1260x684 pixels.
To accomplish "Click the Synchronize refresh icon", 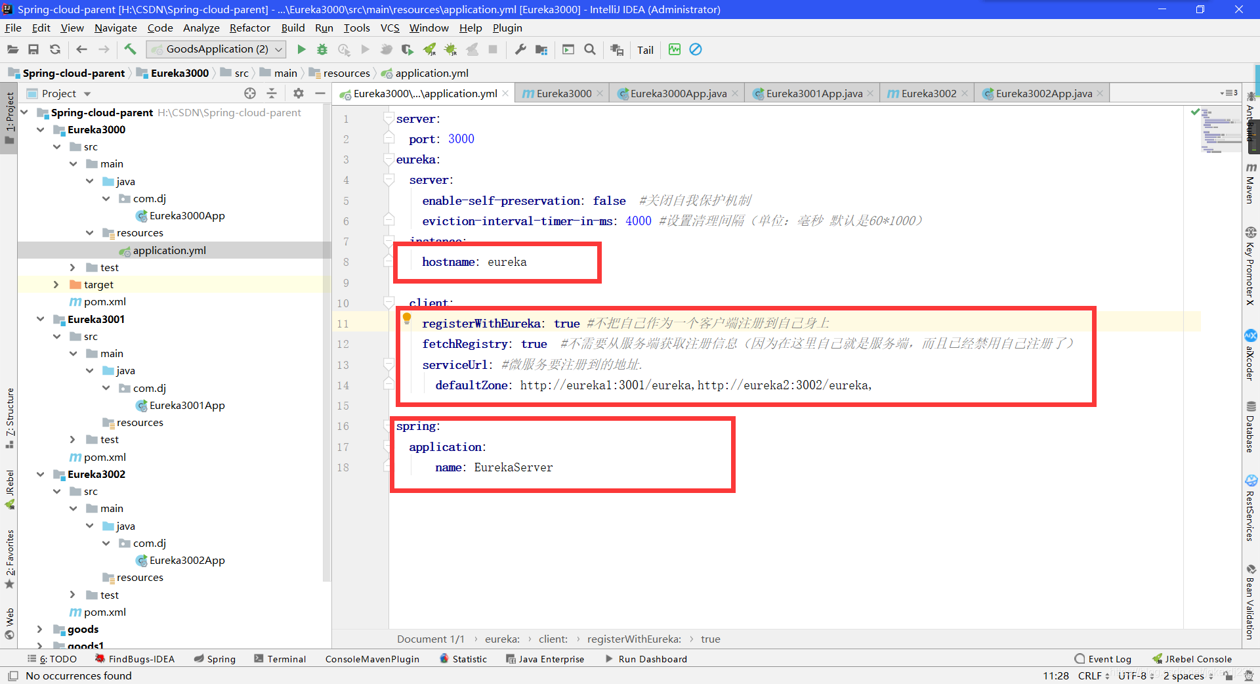I will point(55,49).
